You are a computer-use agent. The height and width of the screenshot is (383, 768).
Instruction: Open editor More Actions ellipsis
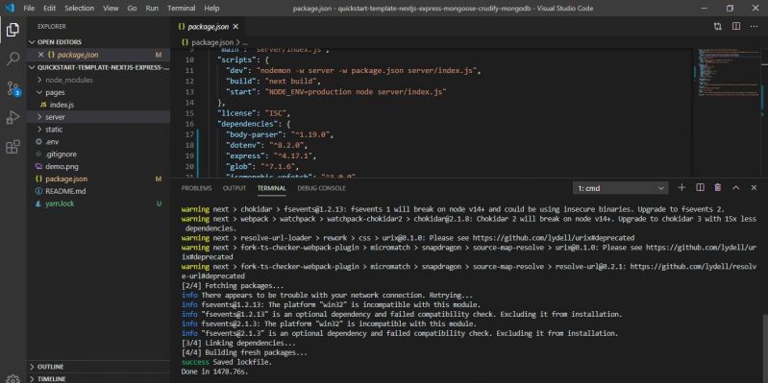point(754,27)
